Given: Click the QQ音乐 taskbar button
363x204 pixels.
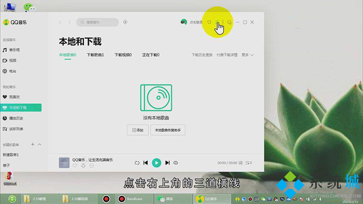Looking at the screenshot, I should tap(212, 199).
